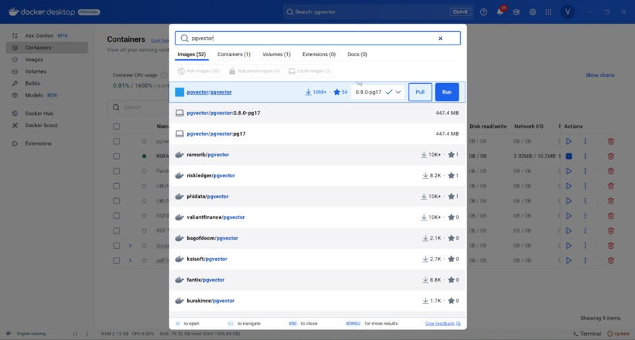Open the Tag dropdown 0.8.0-pg17
635x340 pixels.
tap(378, 92)
